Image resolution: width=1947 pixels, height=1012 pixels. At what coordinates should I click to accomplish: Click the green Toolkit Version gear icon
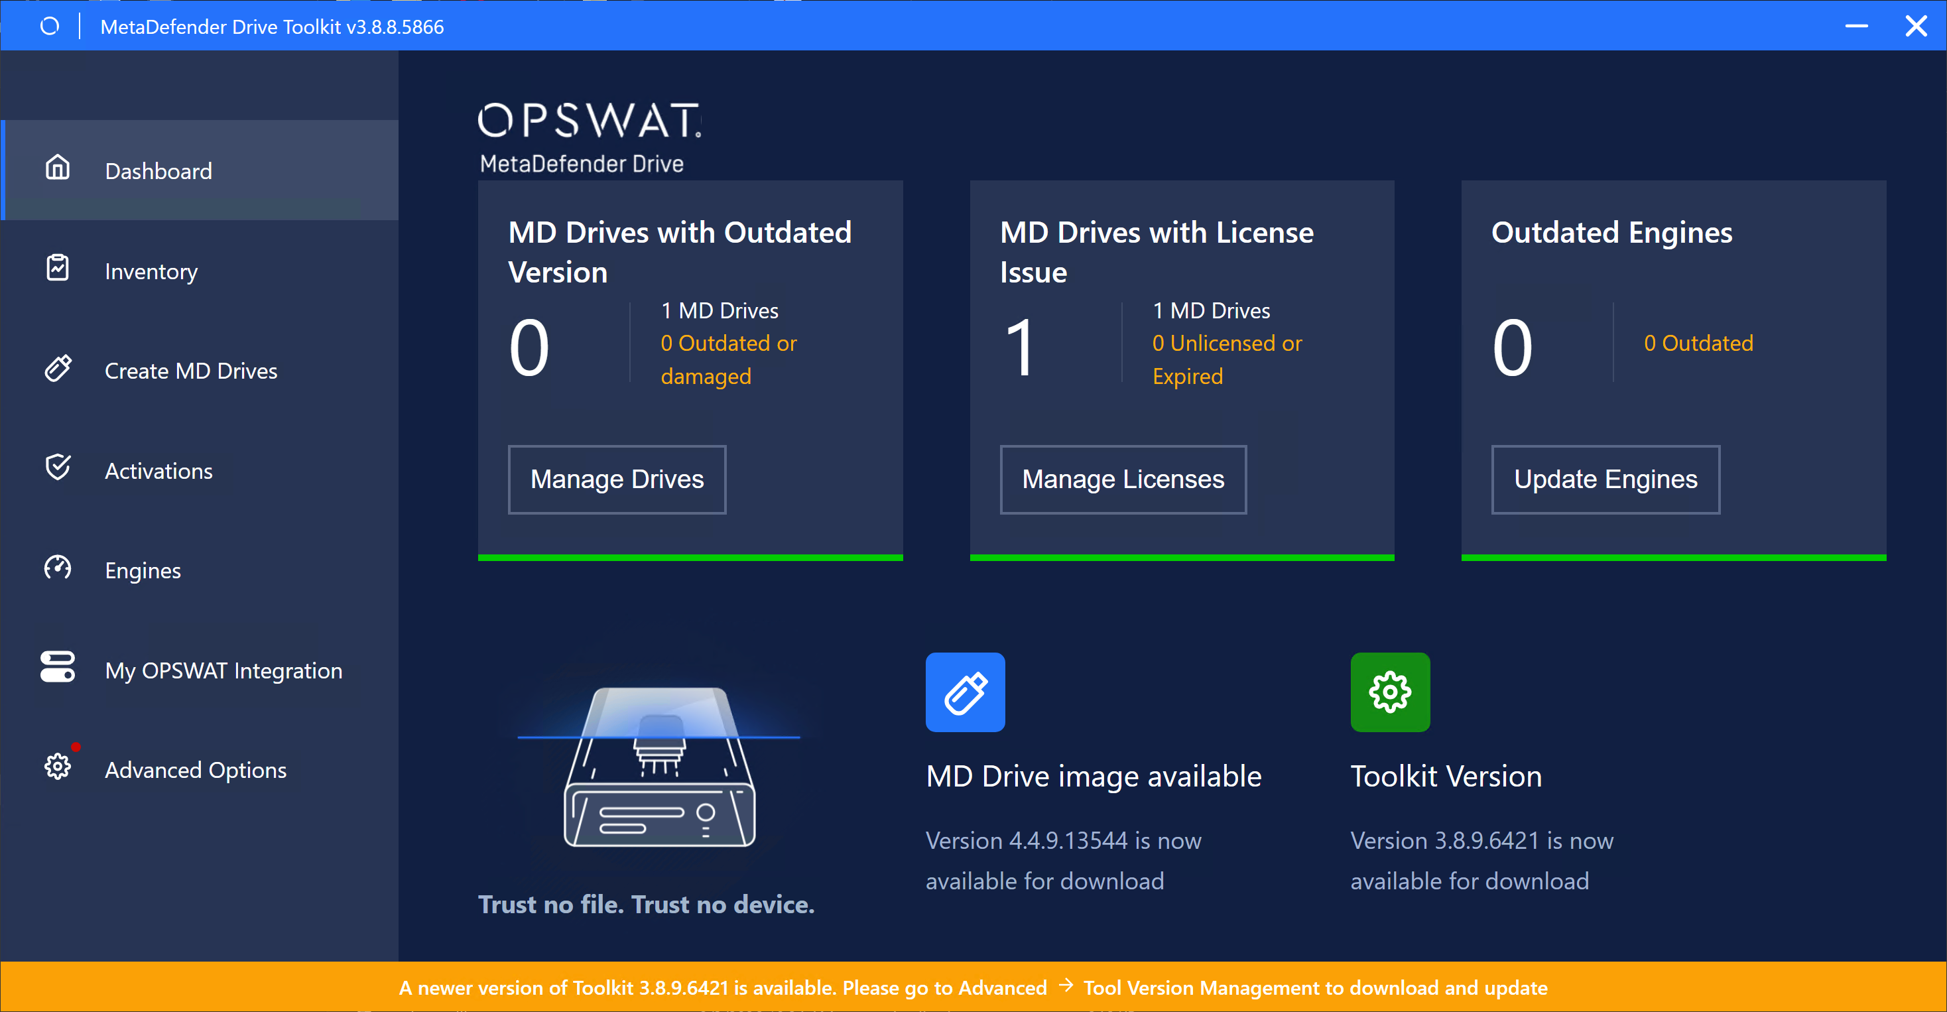[1390, 692]
